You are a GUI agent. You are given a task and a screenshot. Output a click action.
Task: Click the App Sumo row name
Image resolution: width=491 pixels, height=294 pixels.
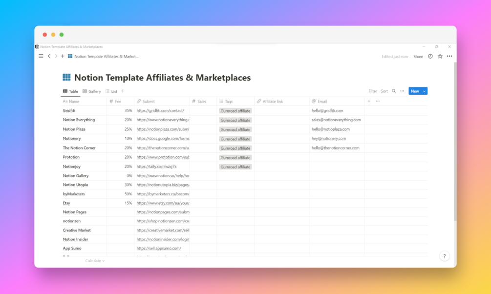pyautogui.click(x=72, y=248)
